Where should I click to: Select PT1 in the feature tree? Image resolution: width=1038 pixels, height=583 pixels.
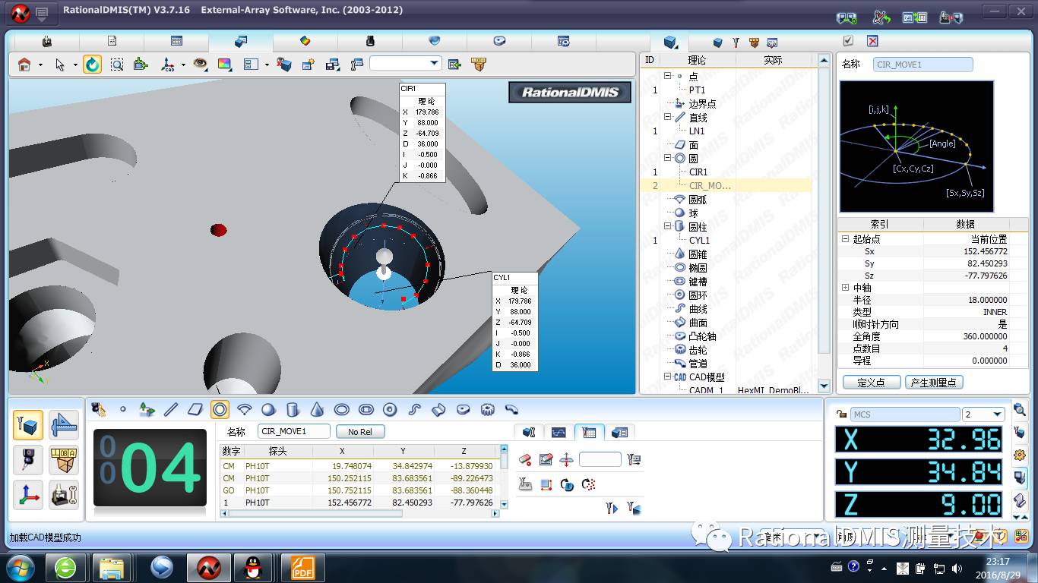(x=697, y=90)
